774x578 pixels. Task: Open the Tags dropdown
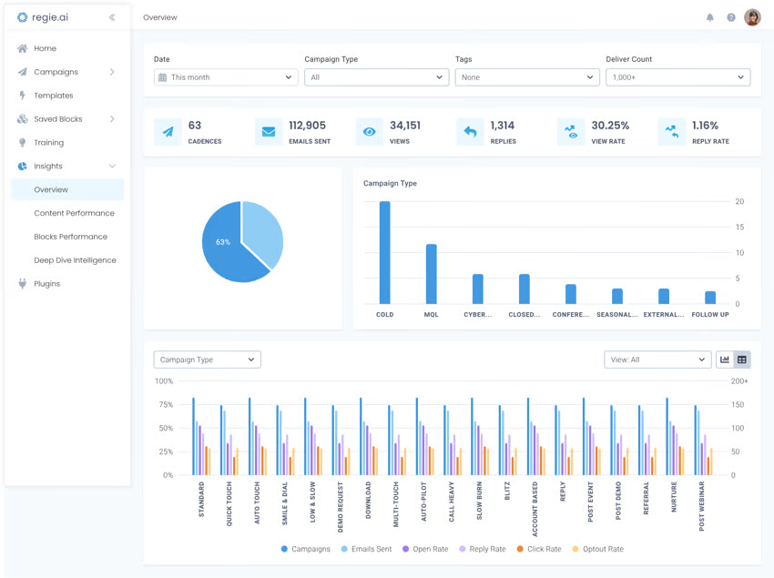coord(526,77)
